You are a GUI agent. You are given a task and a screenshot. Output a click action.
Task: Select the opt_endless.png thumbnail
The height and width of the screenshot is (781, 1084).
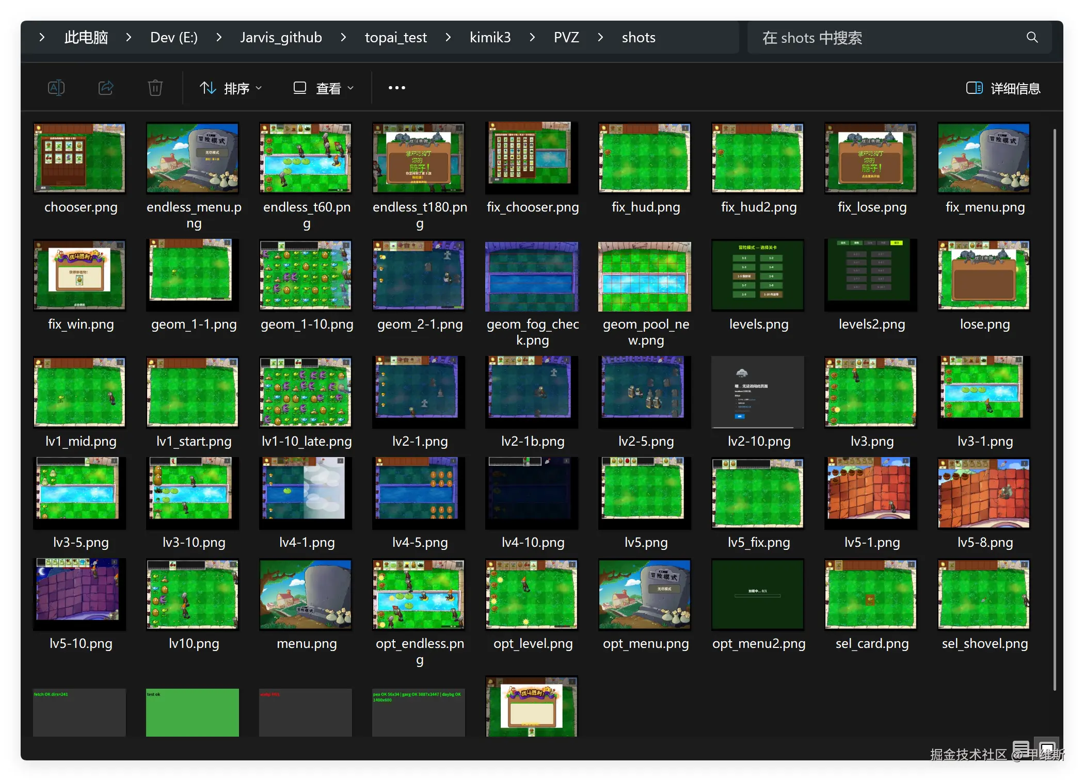[x=419, y=594]
